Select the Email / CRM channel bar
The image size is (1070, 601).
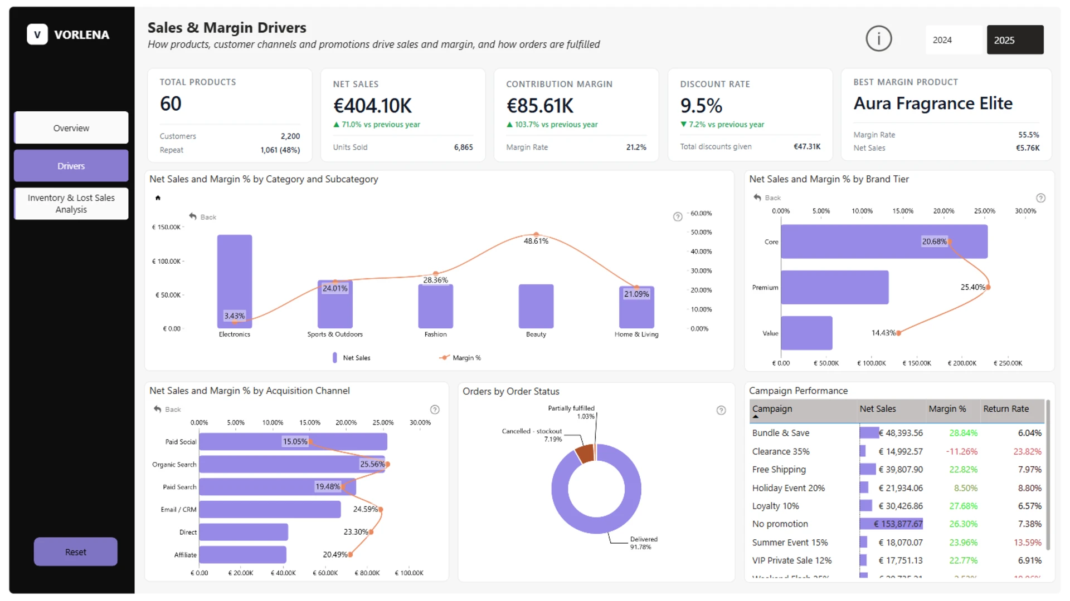(270, 509)
